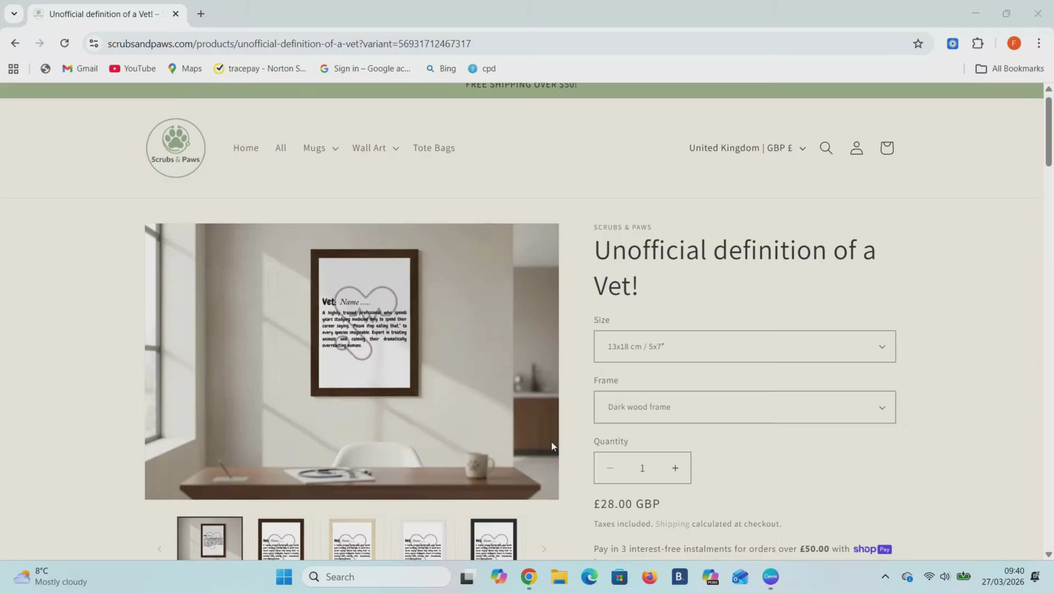The height and width of the screenshot is (593, 1054).
Task: Open the Extensions puzzle icon
Action: [978, 43]
